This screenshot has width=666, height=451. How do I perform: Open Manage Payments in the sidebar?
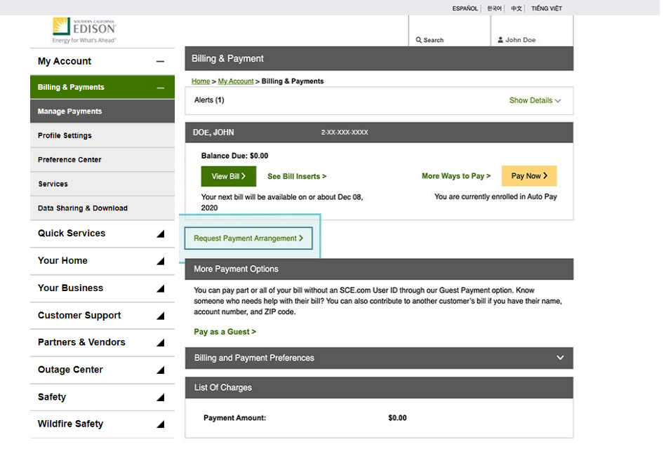(102, 112)
